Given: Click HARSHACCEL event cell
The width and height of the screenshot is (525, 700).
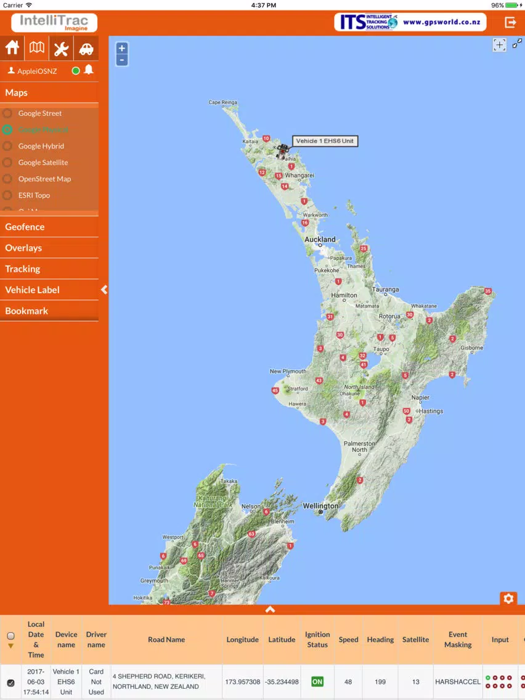Looking at the screenshot, I should coord(458,682).
